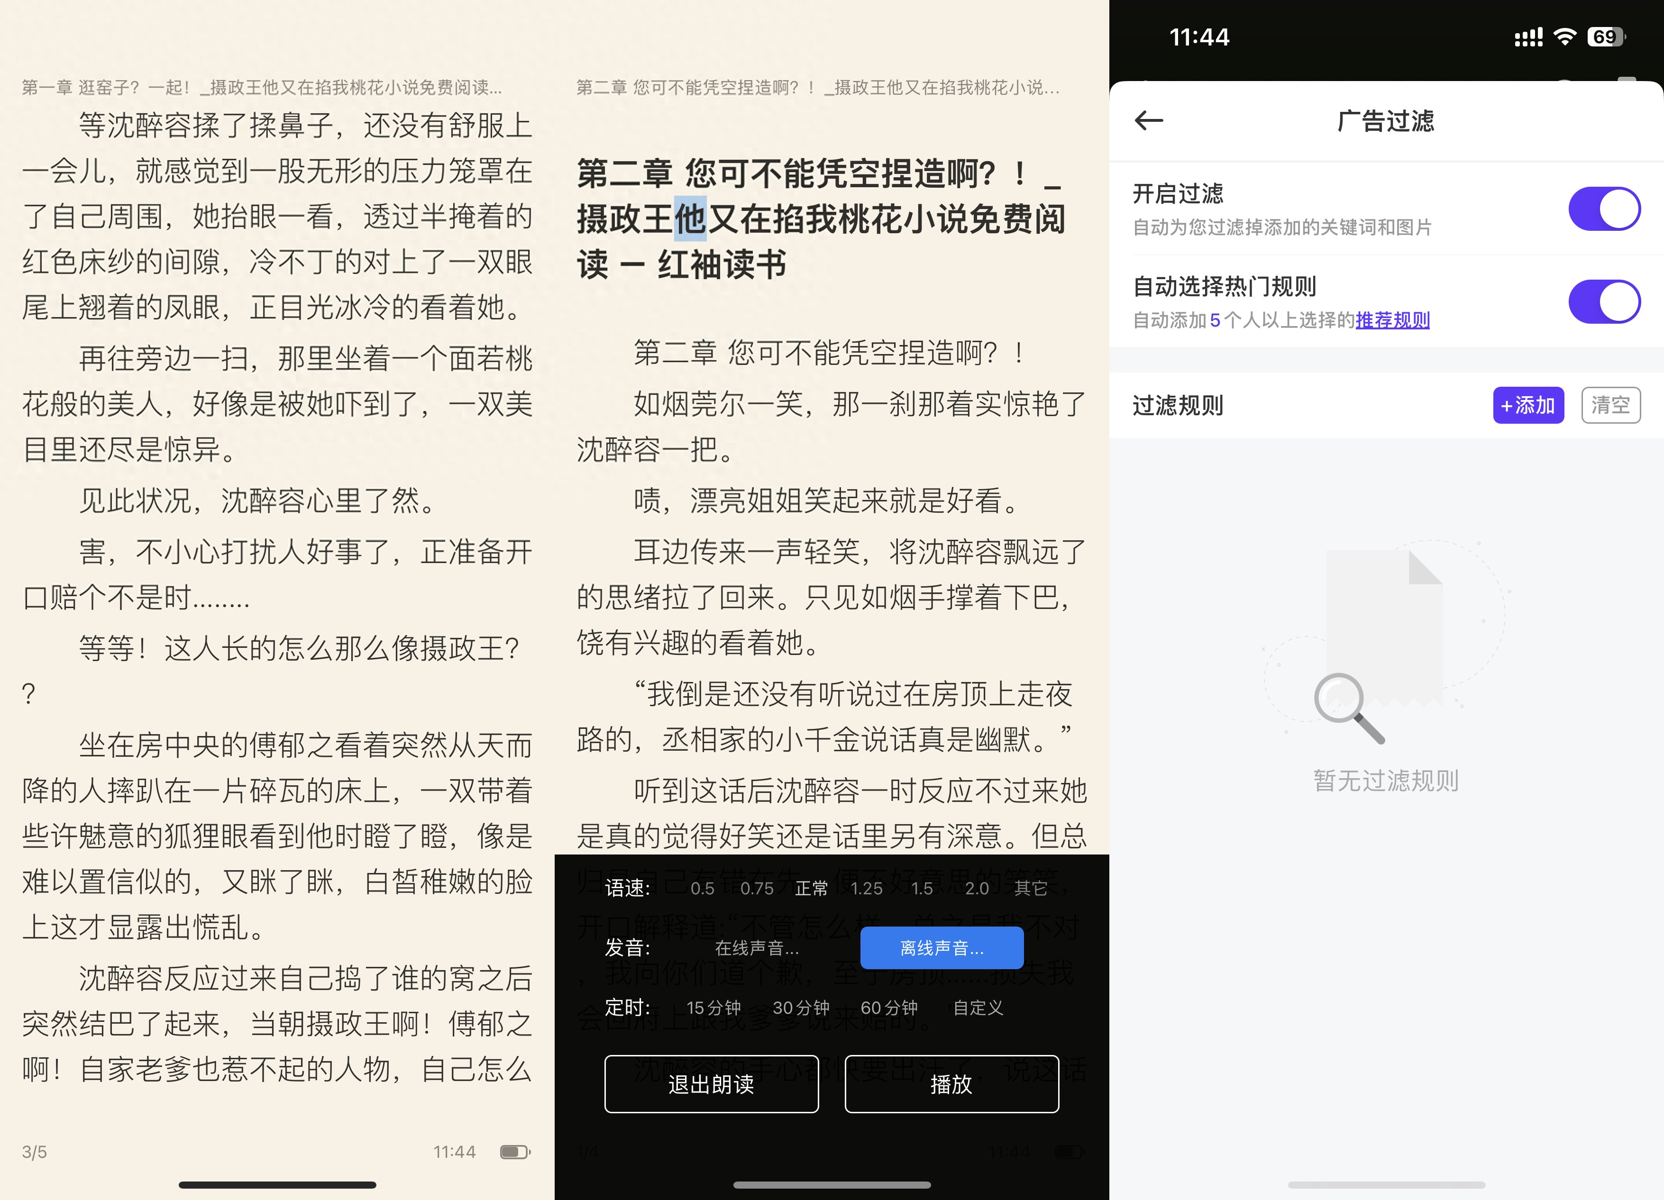Tap the +添加 filter rule button
Image resolution: width=1664 pixels, height=1200 pixels.
[x=1528, y=405]
